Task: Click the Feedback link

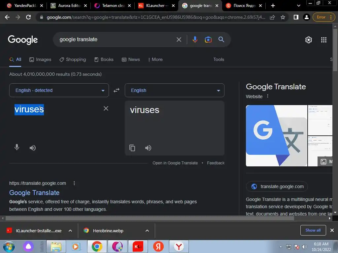Action: click(x=216, y=163)
